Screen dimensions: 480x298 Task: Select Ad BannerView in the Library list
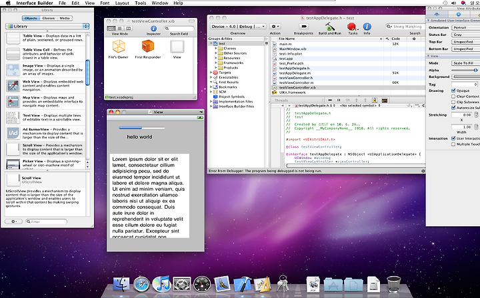pos(45,133)
